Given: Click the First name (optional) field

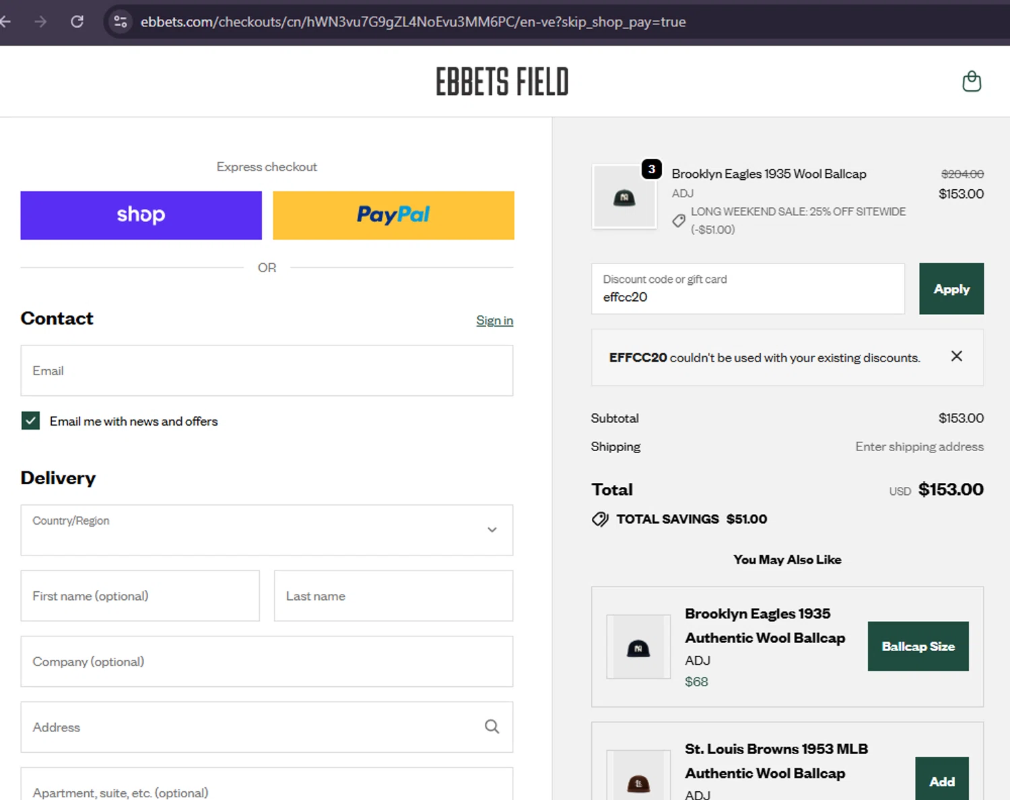Looking at the screenshot, I should pyautogui.click(x=140, y=596).
